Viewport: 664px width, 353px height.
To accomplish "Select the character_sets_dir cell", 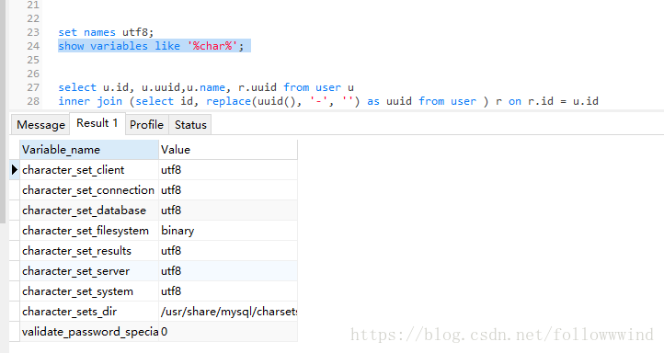I will pos(89,312).
